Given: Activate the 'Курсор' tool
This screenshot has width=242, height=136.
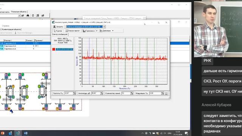Looking at the screenshot, I should pyautogui.click(x=58, y=31).
